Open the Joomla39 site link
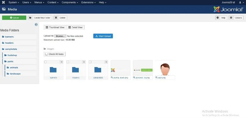 (x=228, y=2)
